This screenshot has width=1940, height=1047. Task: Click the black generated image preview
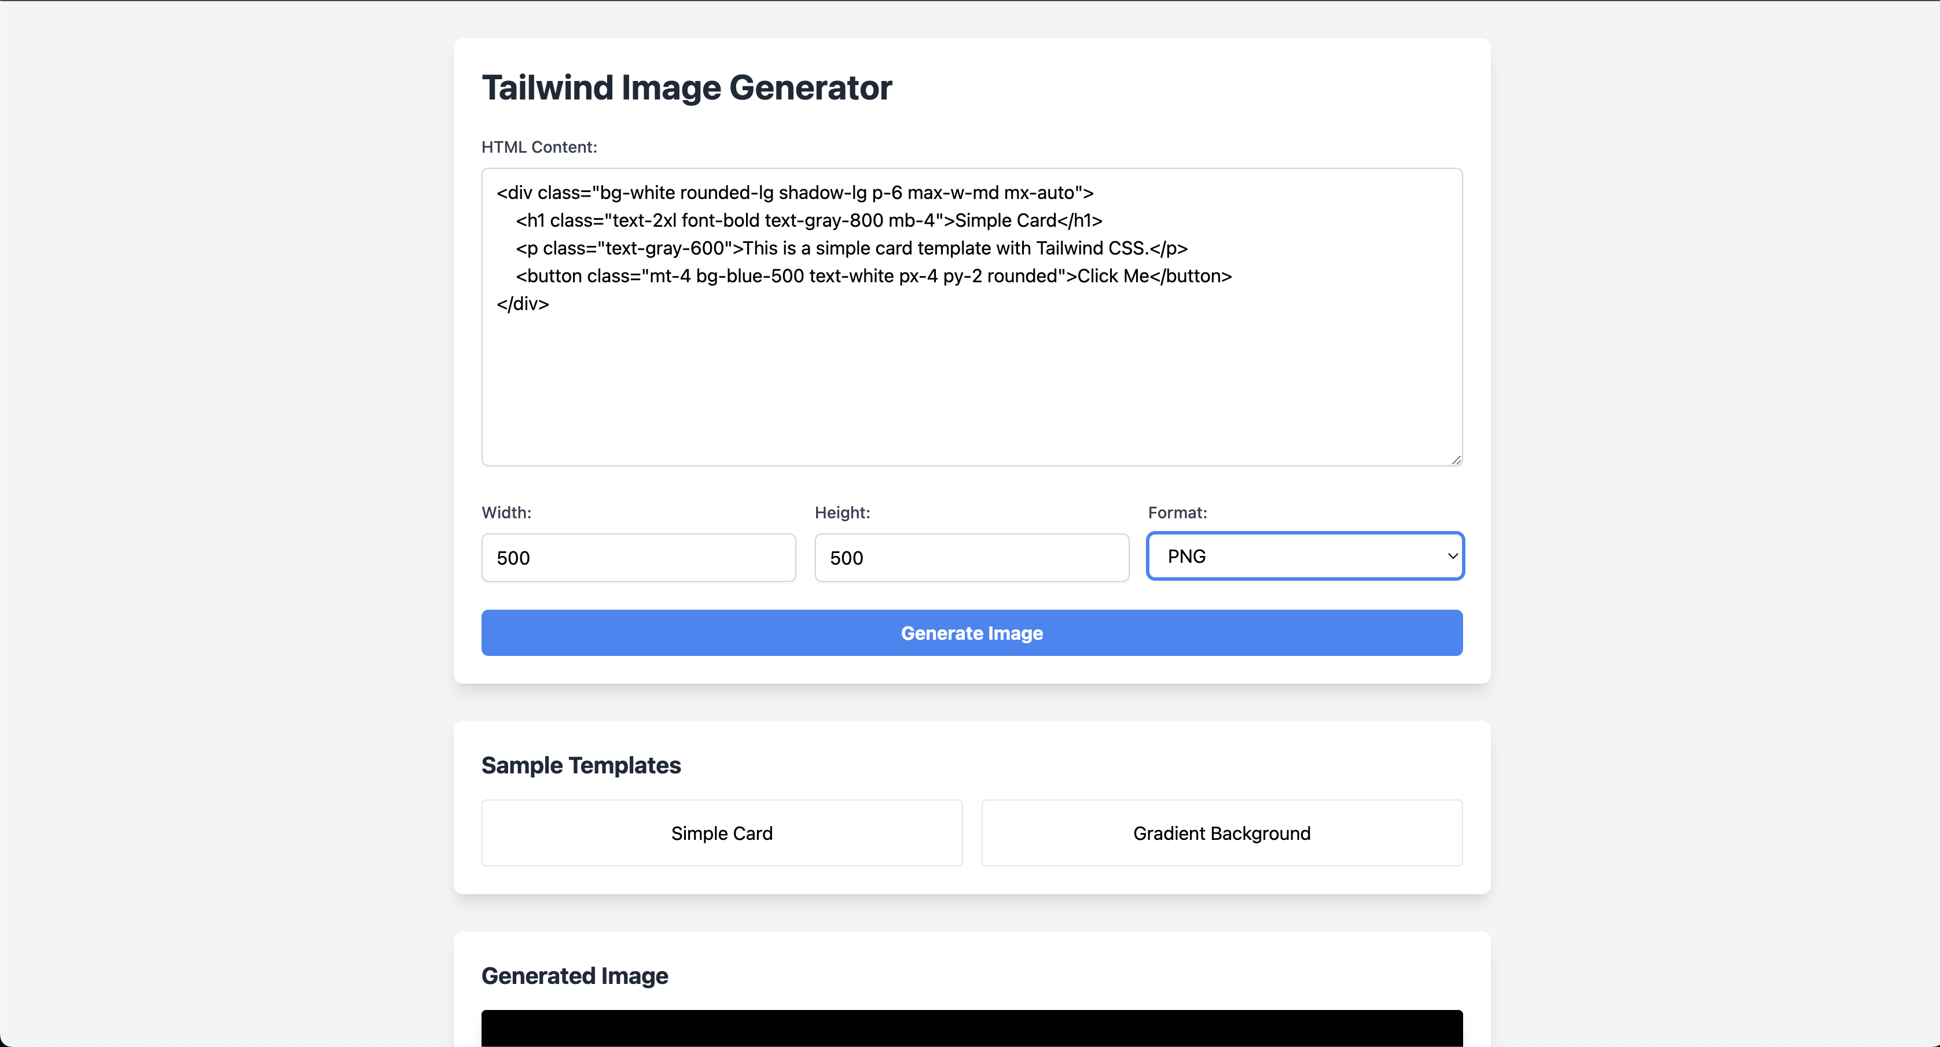point(972,1028)
